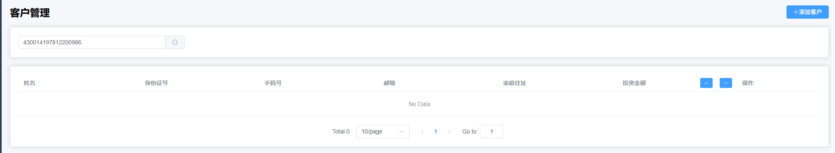This screenshot has width=835, height=153.
Task: Click the No Data empty table message
Action: [x=419, y=104]
